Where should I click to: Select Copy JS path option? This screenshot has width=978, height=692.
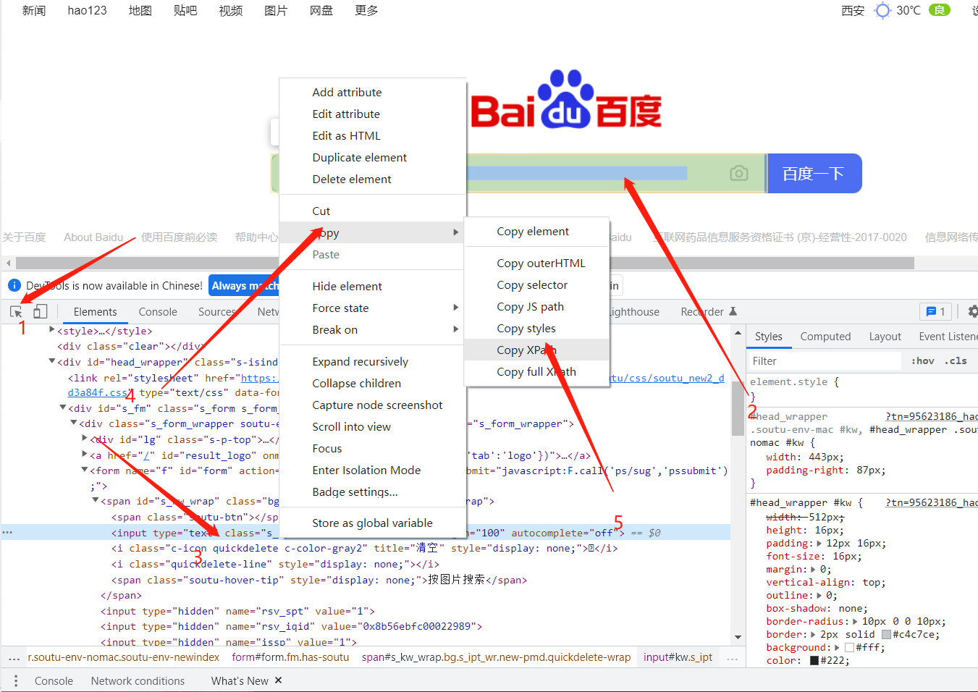536,306
